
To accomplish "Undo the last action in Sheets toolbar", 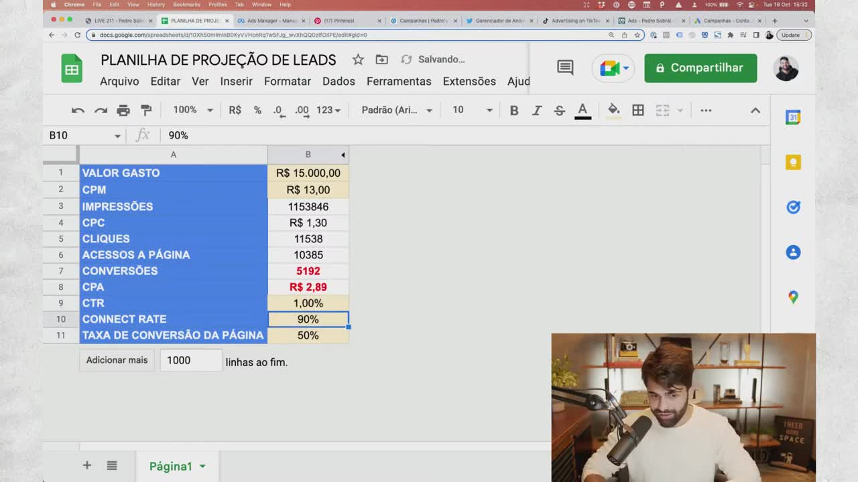I will (x=78, y=110).
